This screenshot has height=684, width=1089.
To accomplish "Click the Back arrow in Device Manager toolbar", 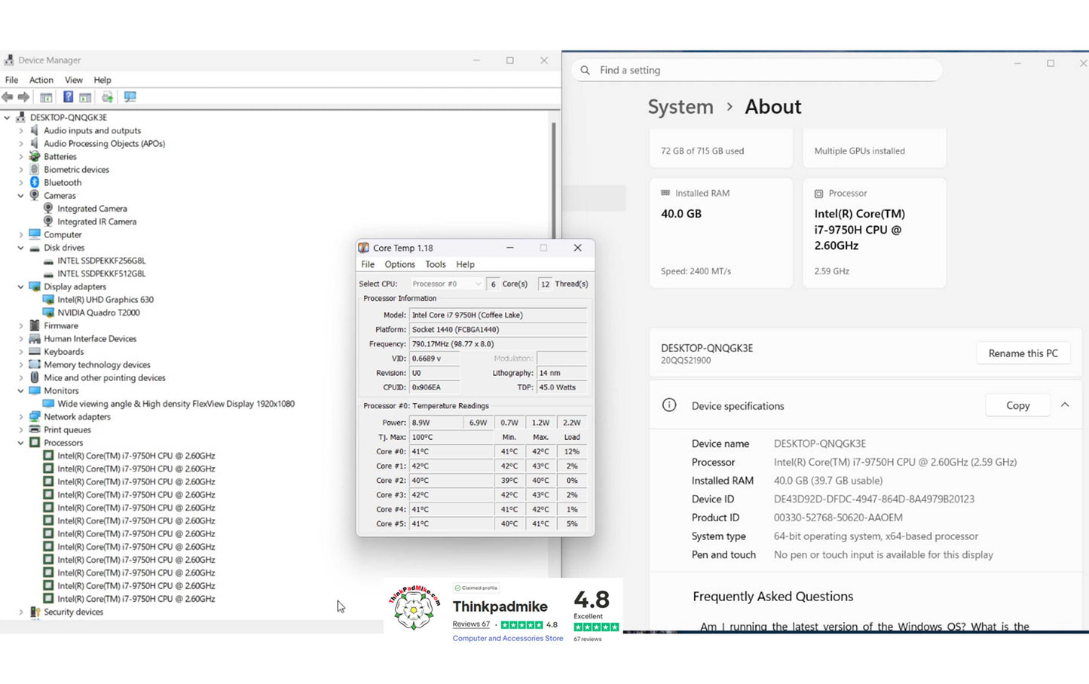I will (x=8, y=97).
